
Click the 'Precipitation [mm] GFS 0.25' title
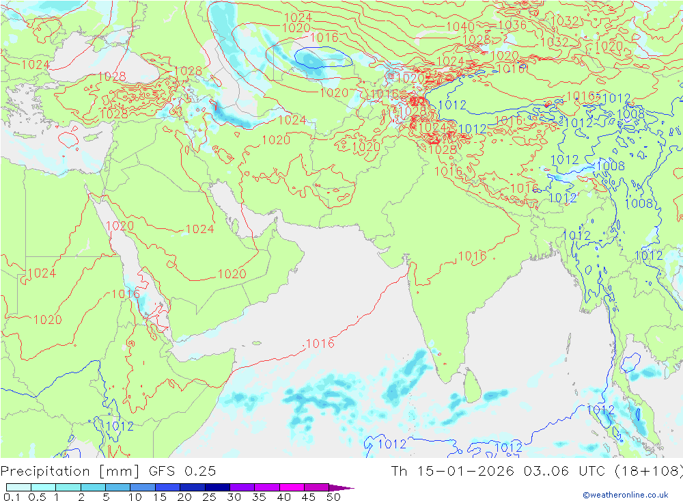point(108,471)
